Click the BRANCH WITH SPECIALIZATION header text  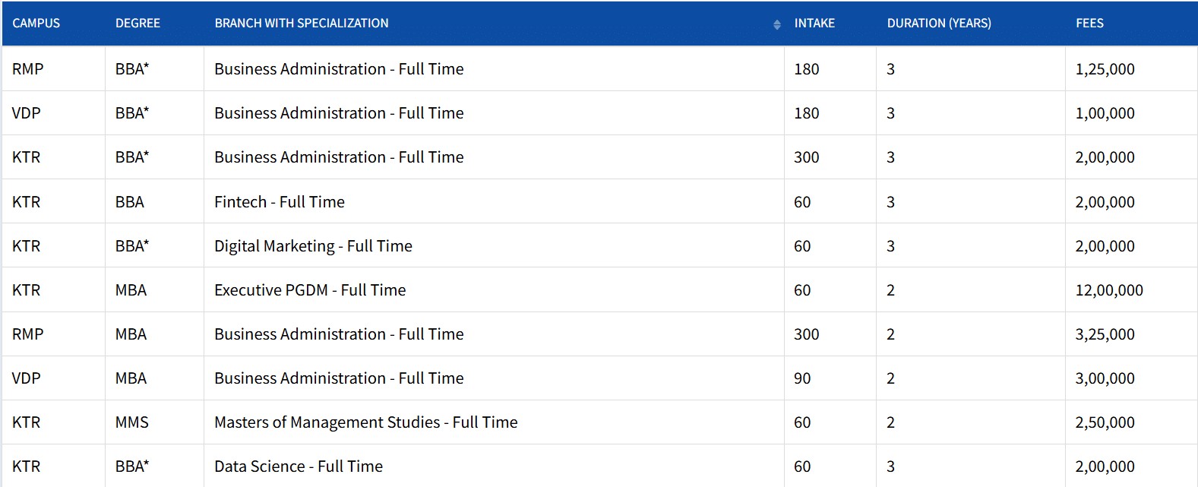pos(302,24)
